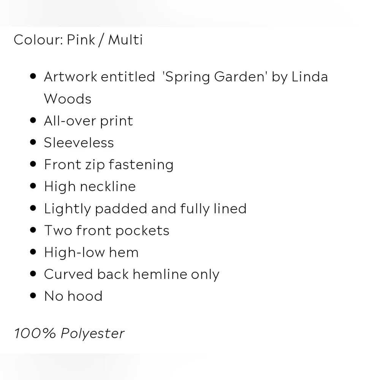Click the 'No hood' bullet item
This screenshot has height=380, width=380.
tap(73, 296)
